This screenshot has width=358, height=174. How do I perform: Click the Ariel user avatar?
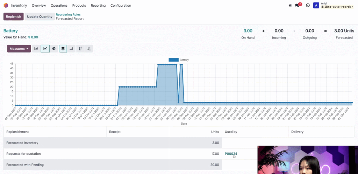tap(316, 6)
